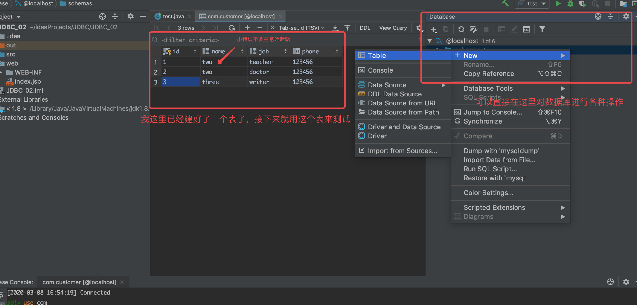Sort by the id column arrows

(195, 51)
